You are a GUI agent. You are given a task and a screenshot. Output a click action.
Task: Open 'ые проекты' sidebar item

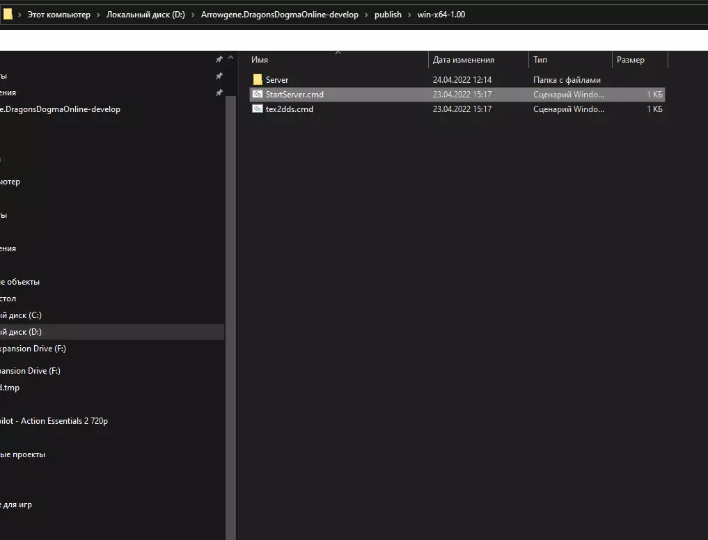pyautogui.click(x=22, y=454)
